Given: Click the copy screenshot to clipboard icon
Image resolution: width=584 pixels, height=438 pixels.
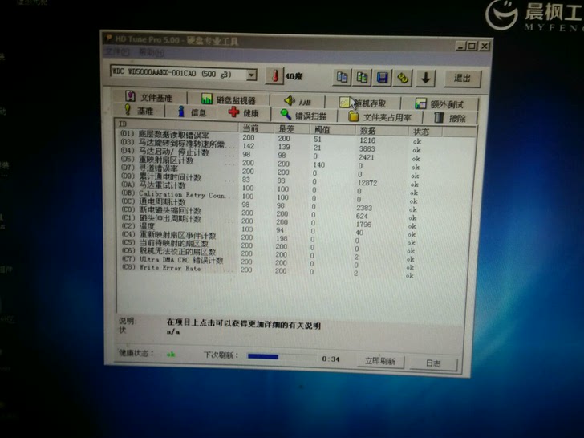Looking at the screenshot, I should pyautogui.click(x=362, y=78).
